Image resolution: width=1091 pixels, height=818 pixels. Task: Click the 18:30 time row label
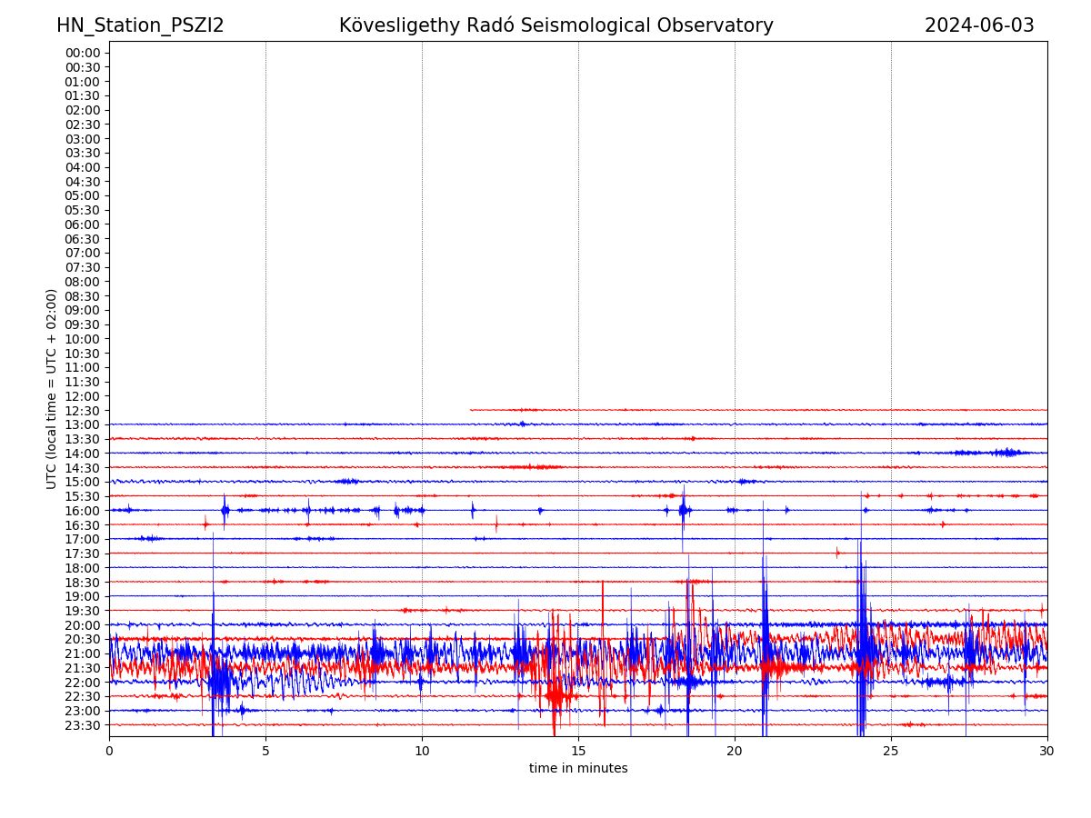tap(83, 583)
